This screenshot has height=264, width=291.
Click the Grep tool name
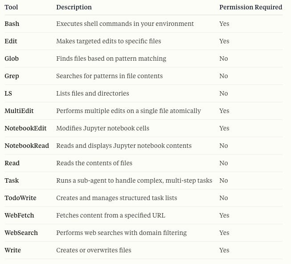12,76
